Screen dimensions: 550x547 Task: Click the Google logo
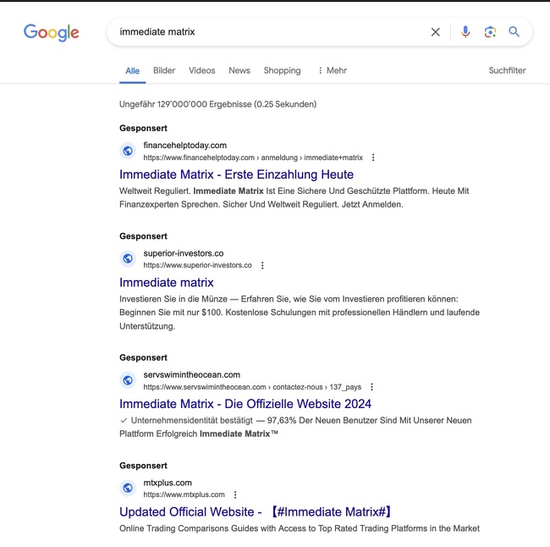(x=51, y=33)
